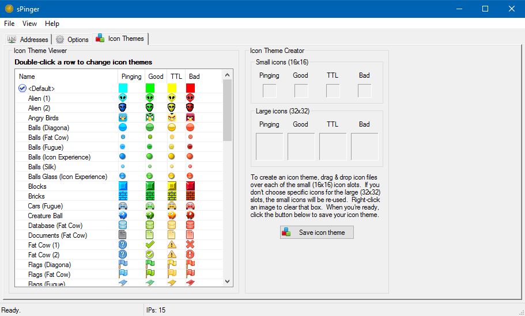Click the small icons Good slot

click(x=301, y=90)
